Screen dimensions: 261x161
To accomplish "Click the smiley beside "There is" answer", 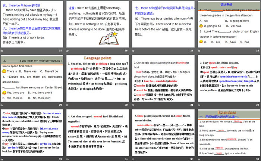I will [4, 71].
